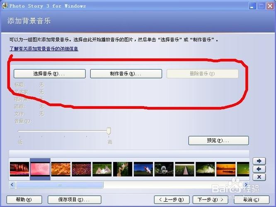Click the 制作音乐 (Create Music) button
The height and width of the screenshot is (207, 276).
tap(126, 74)
